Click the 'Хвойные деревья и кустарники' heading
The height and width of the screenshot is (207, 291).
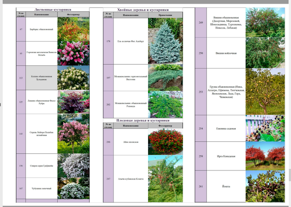143,10
